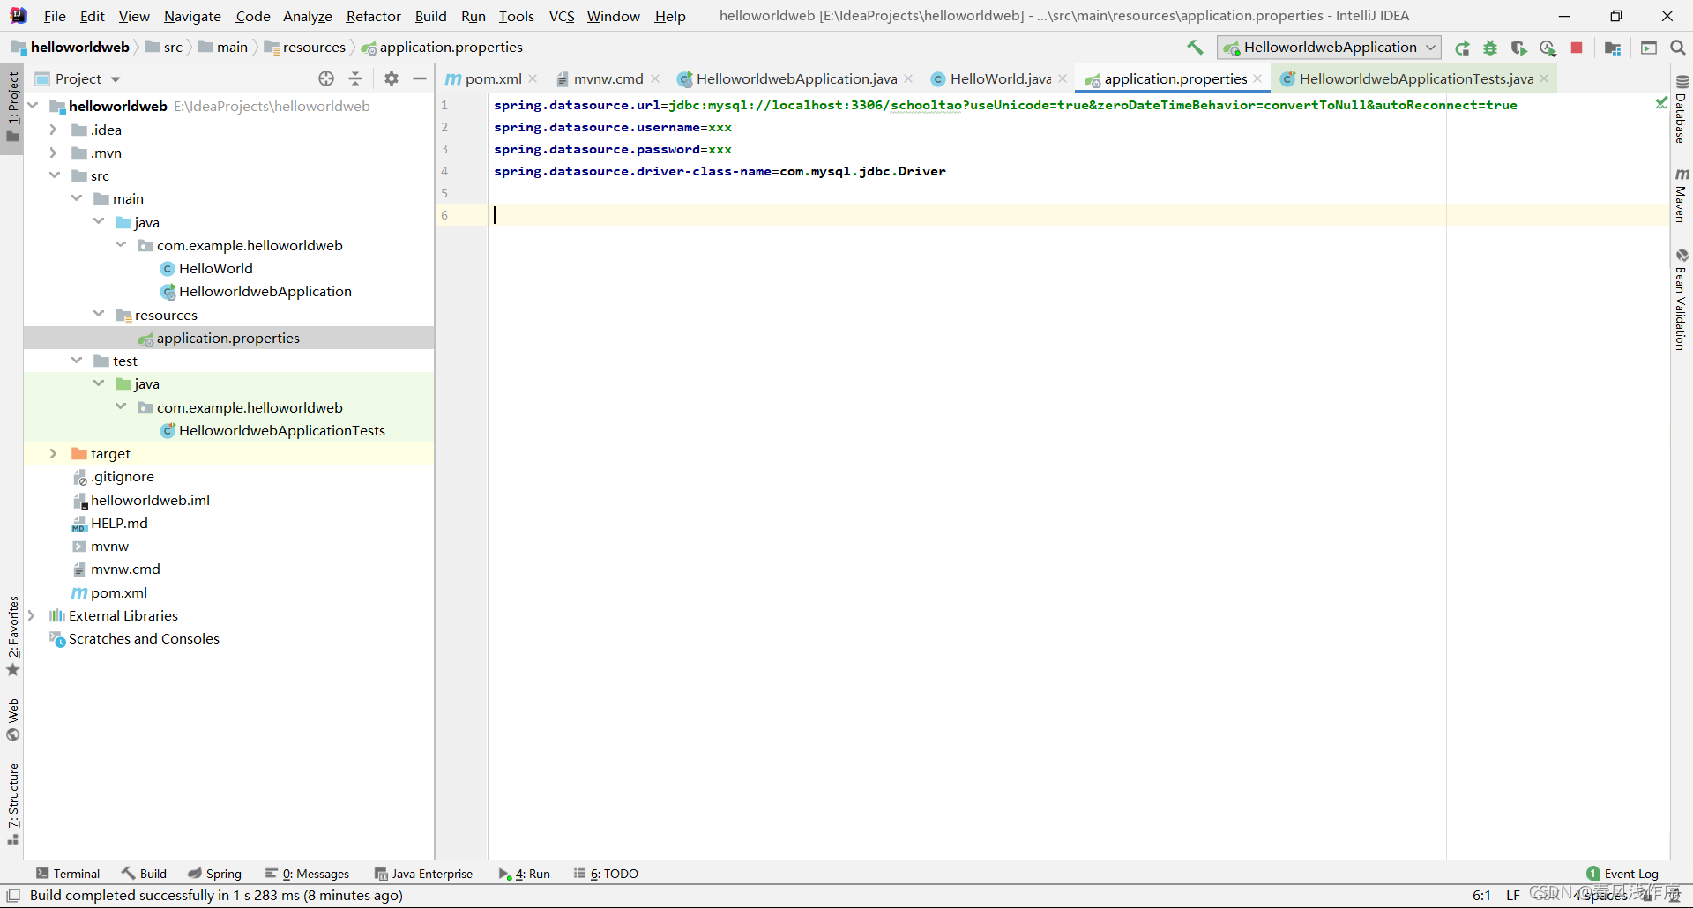Open the Structure side panel
Screen dimensions: 1693x908
pos(12,804)
